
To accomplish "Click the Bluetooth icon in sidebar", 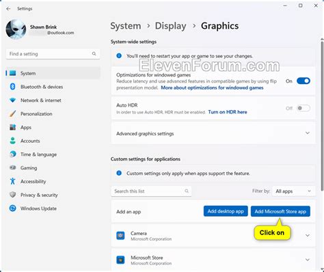I will (13, 87).
